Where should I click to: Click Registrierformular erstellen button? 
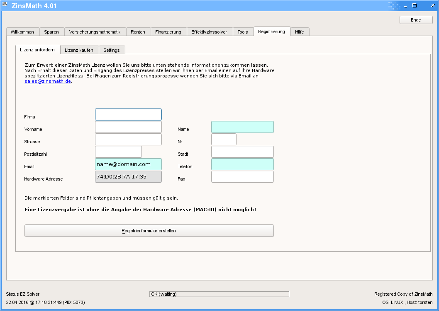tap(149, 231)
